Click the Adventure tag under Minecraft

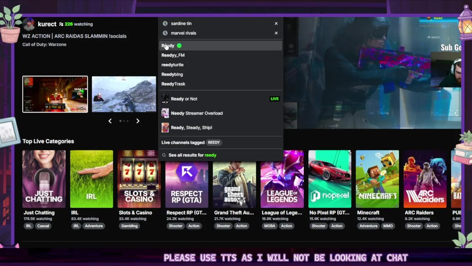point(368,226)
